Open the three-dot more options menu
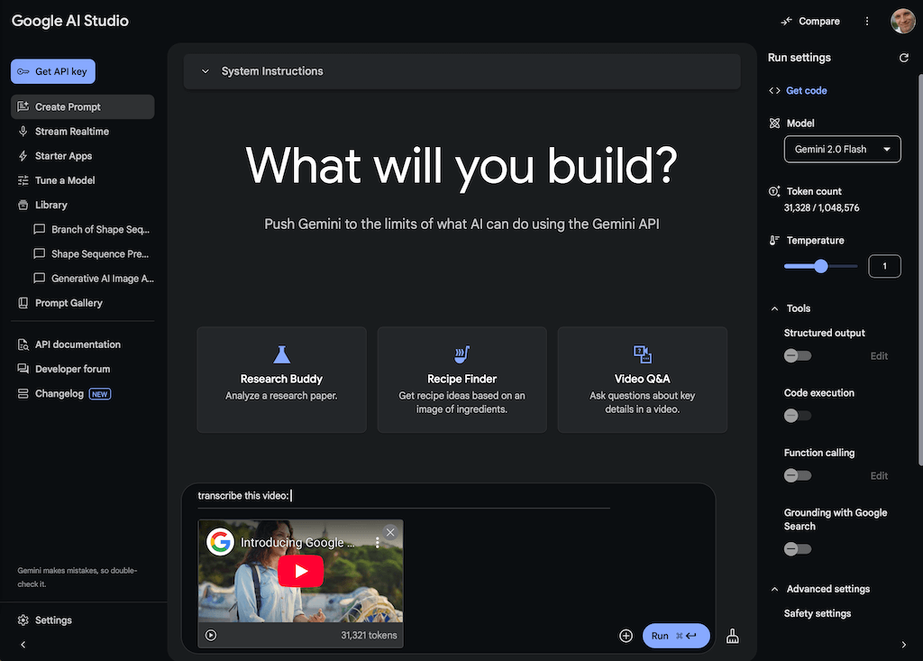 [867, 22]
